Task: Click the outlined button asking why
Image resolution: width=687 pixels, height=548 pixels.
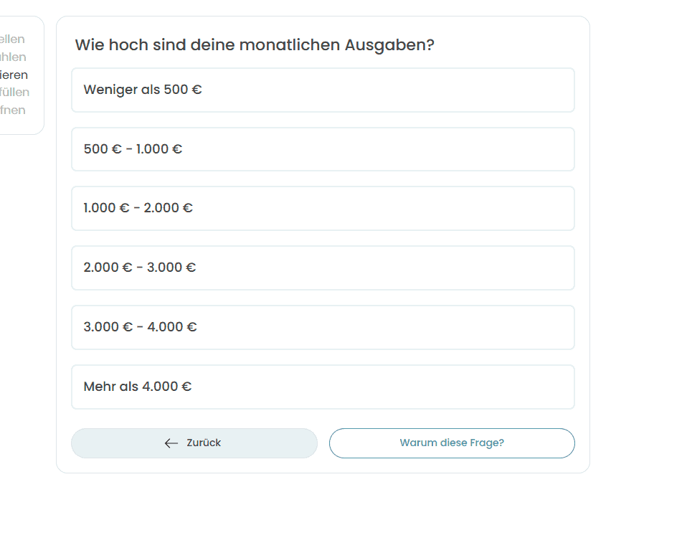Action: click(452, 443)
